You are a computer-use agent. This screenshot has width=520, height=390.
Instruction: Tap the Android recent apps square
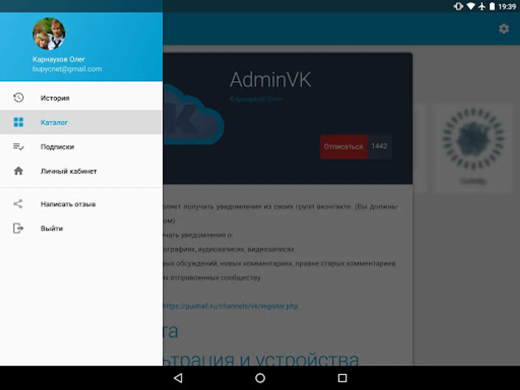(x=342, y=378)
